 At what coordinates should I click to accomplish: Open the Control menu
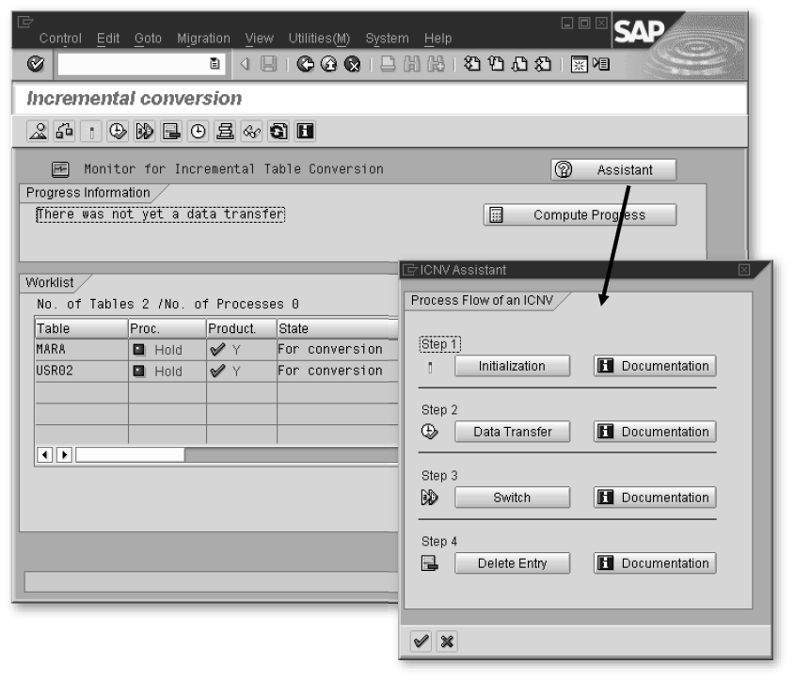coord(60,38)
